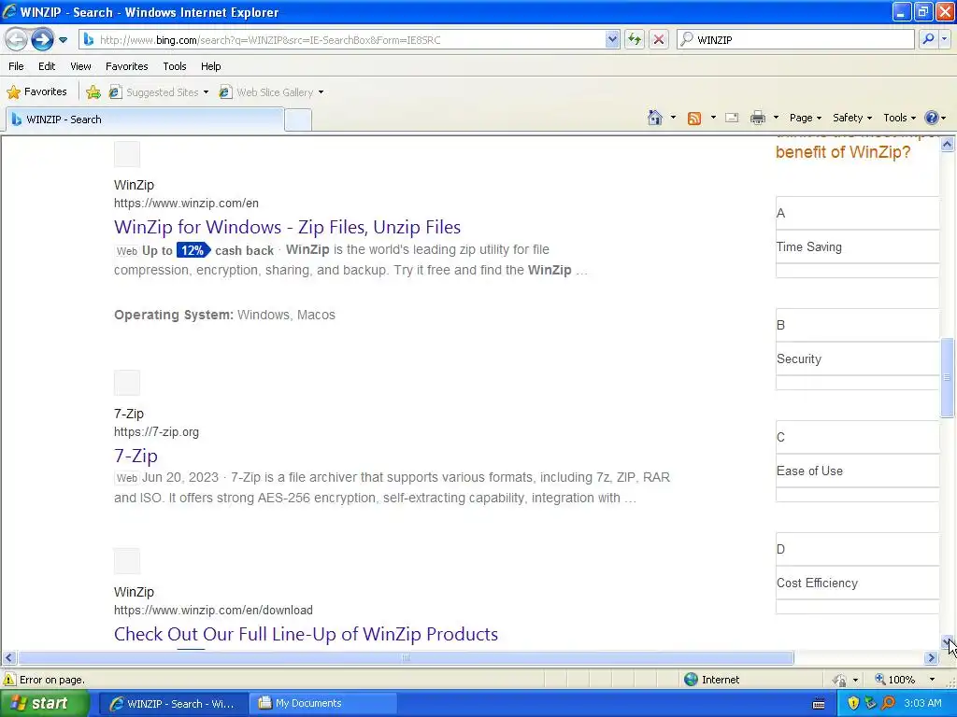Click the 12% cash back badge
The width and height of the screenshot is (957, 717).
pyautogui.click(x=193, y=250)
